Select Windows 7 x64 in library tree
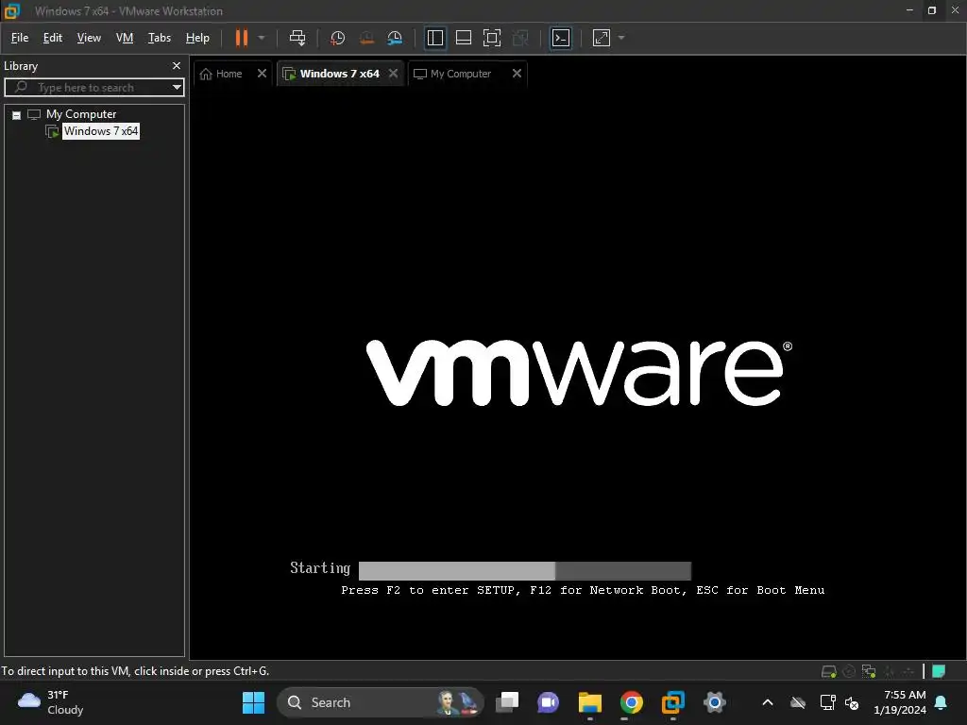Viewport: 967px width, 725px height. point(101,130)
